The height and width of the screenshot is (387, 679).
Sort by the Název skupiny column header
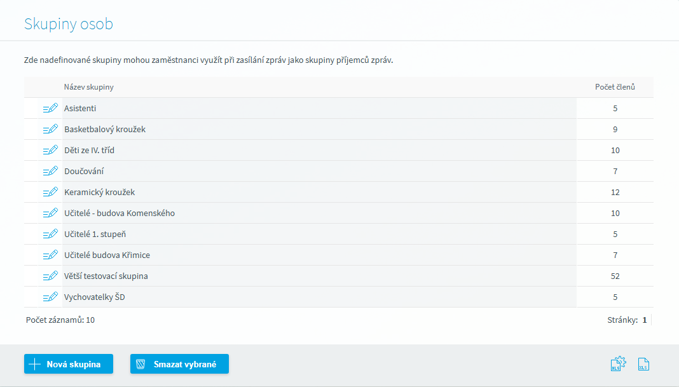88,87
